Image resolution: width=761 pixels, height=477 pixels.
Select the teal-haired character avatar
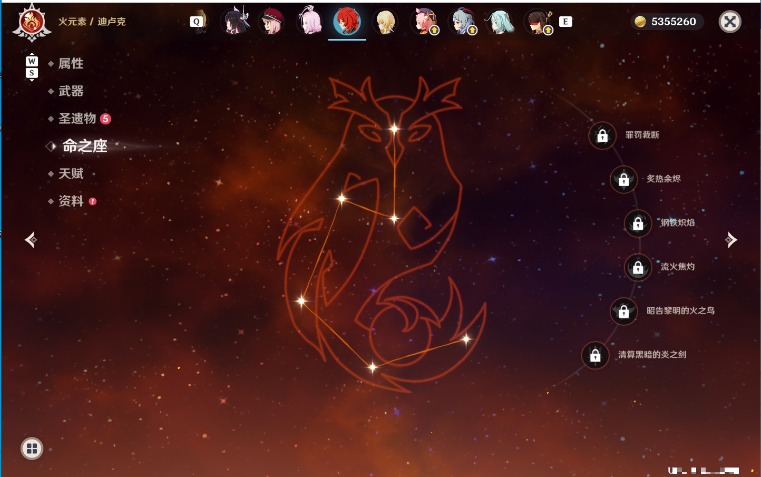pyautogui.click(x=499, y=22)
